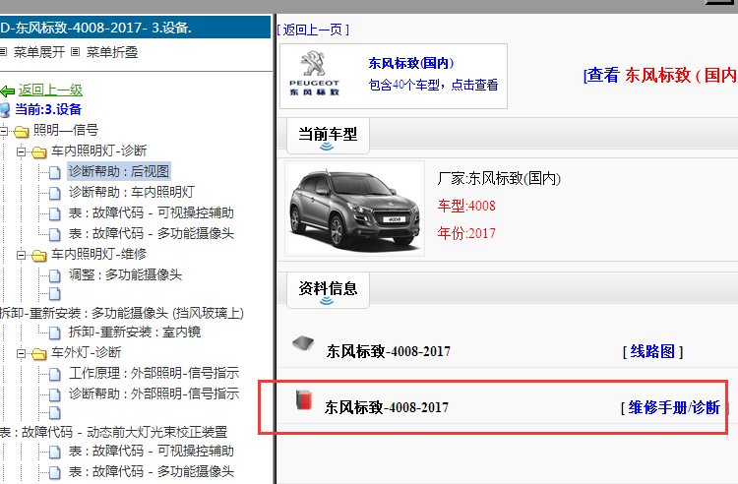Click the 查看 东风标致 header link
This screenshot has width=738, height=484.
pos(660,75)
